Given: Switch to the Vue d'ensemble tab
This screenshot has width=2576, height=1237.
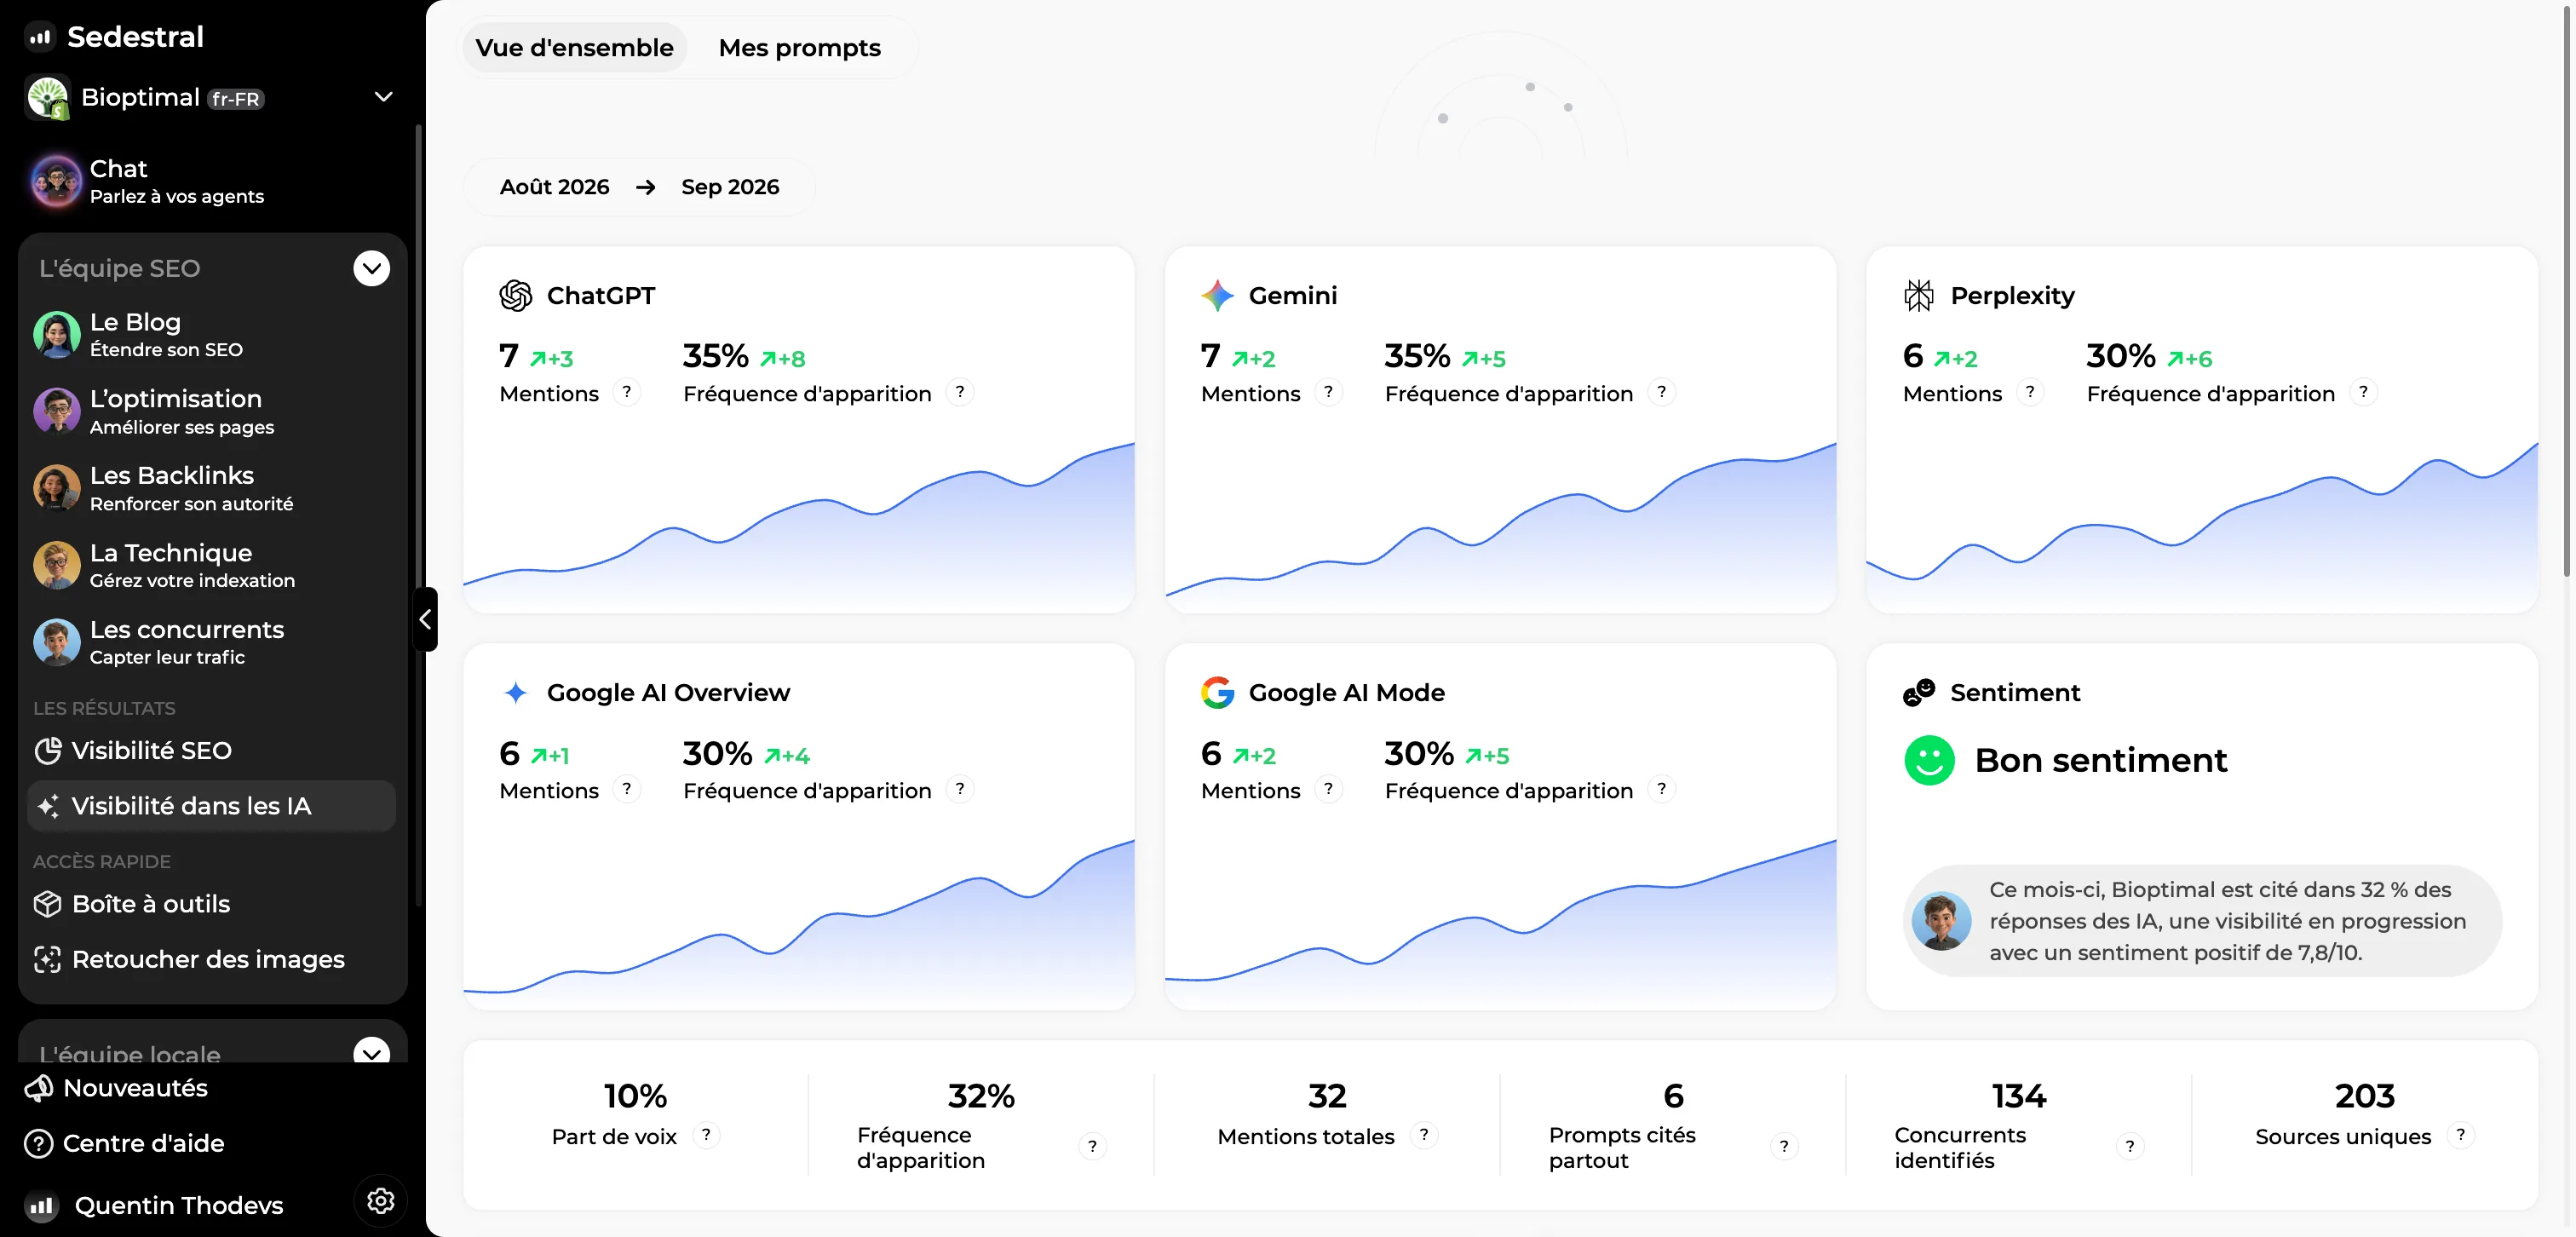Looking at the screenshot, I should tap(574, 48).
